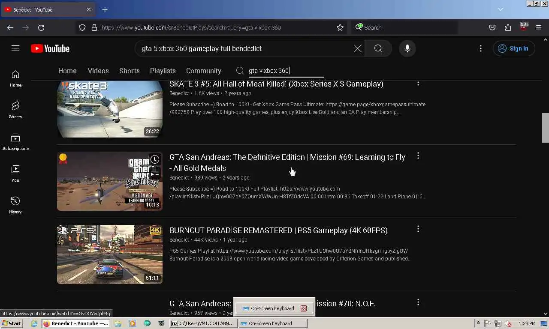
Task: Switch to the channel Home tab
Action: 67,71
